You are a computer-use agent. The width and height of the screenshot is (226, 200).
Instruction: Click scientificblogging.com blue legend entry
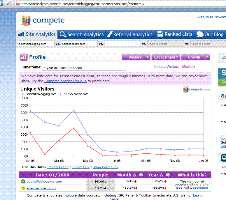click(38, 94)
